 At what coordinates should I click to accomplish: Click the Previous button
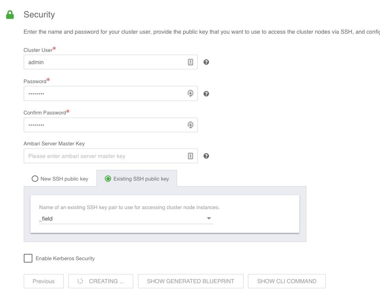pos(43,281)
